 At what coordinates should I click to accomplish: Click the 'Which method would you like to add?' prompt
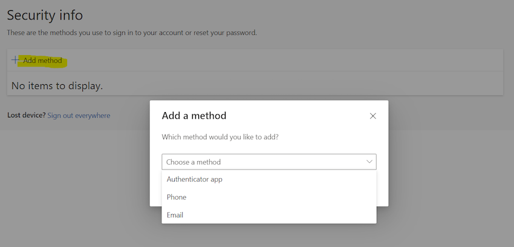[220, 137]
